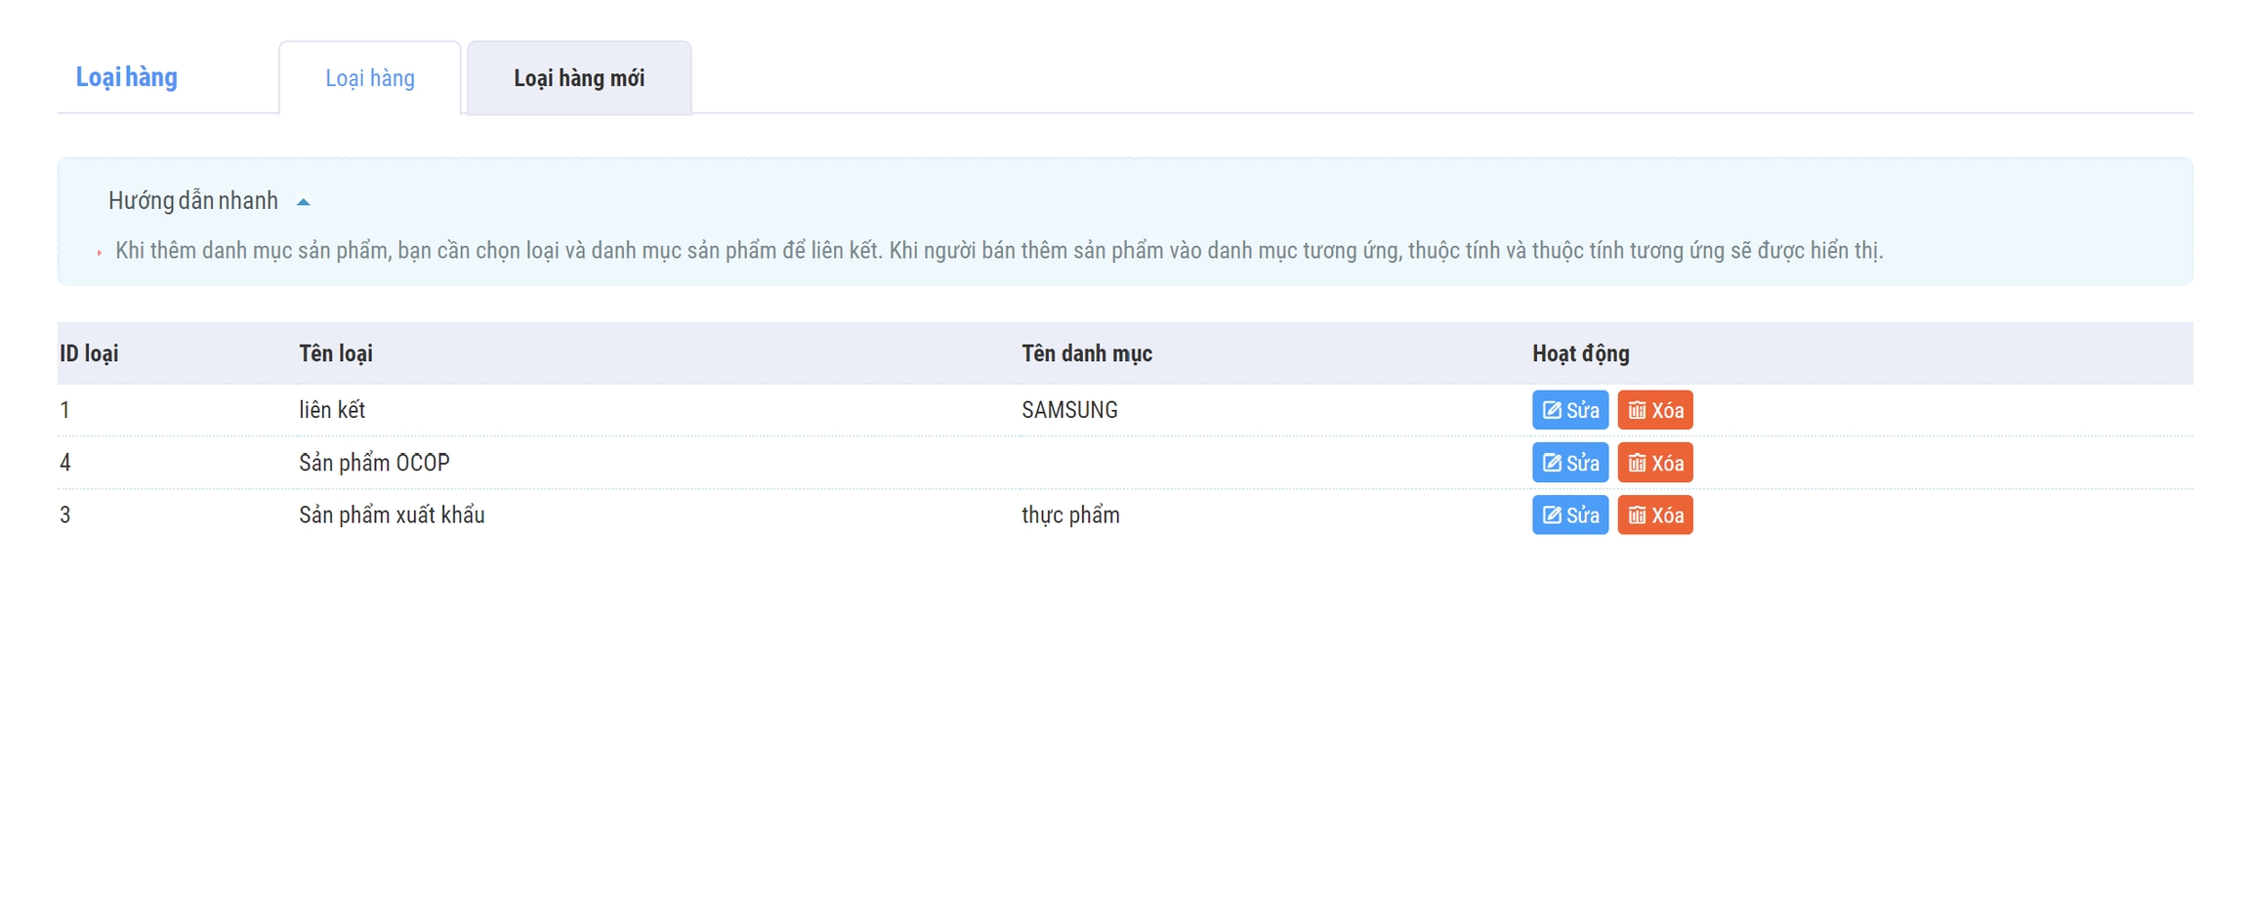Click the bold blue Loại hàng page heading
Image resolution: width=2250 pixels, height=904 pixels.
coord(127,77)
